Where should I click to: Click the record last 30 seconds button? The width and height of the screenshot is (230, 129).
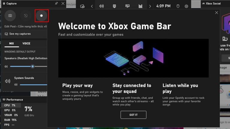tap(26, 16)
